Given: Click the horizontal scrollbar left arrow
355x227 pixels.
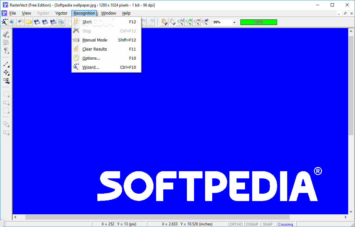Looking at the screenshot, I should 15,217.
